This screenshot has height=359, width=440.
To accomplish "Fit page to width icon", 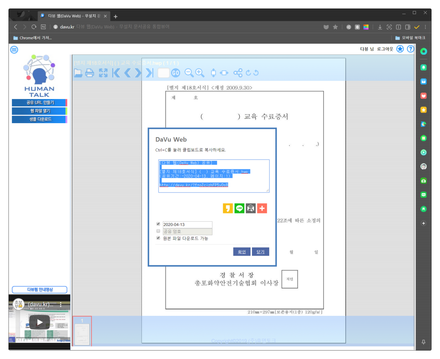I will point(224,73).
